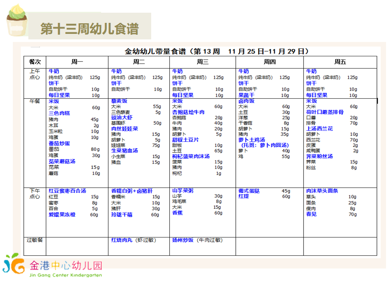Click the dish name 苋菜蘑菇汤
The image size is (390, 282).
62,161
